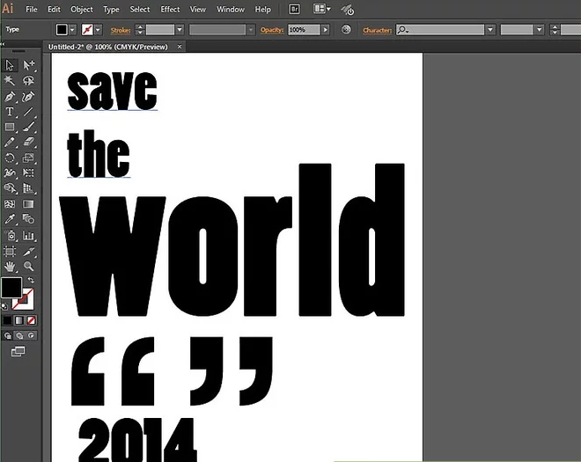This screenshot has height=462, width=581.
Task: Set paint to None in toolbox
Action: [32, 320]
